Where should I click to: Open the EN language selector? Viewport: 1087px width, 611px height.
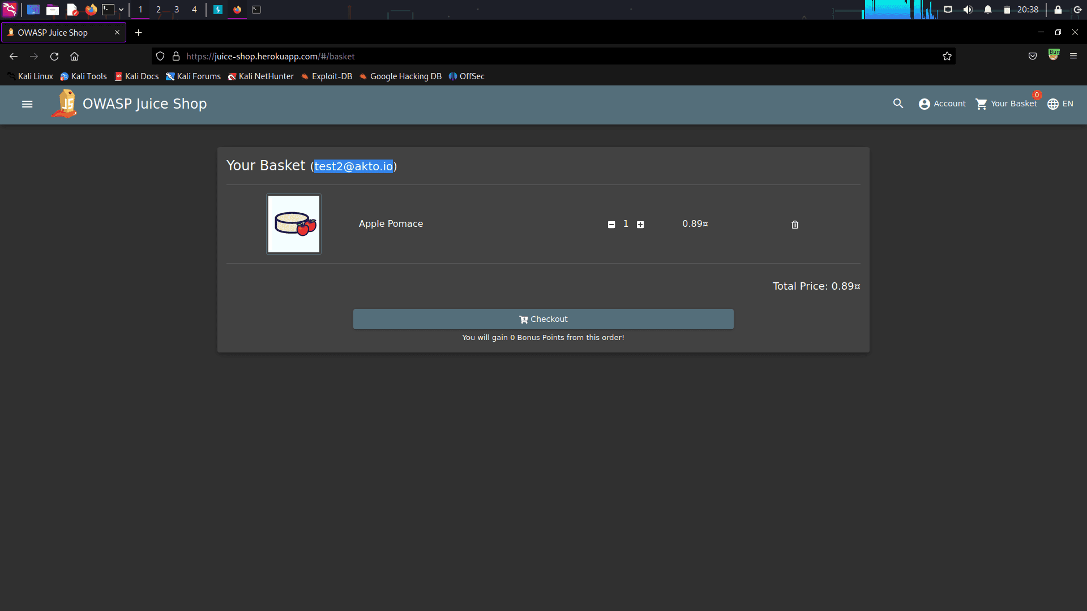[x=1060, y=104]
